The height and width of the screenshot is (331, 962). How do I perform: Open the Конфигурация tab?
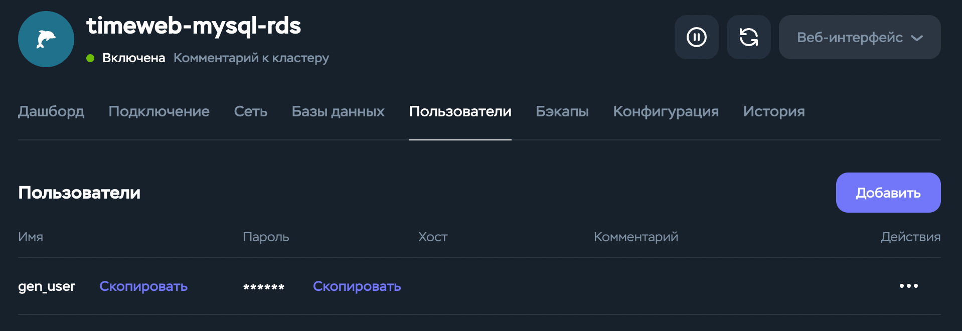(666, 111)
